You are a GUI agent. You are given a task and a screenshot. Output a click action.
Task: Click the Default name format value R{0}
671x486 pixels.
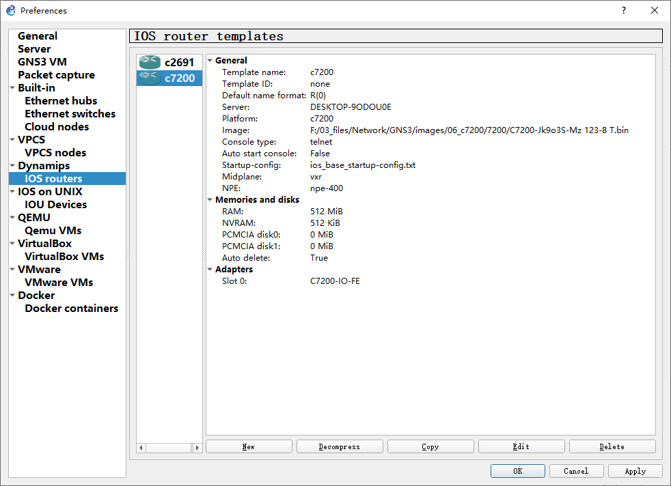tap(318, 96)
